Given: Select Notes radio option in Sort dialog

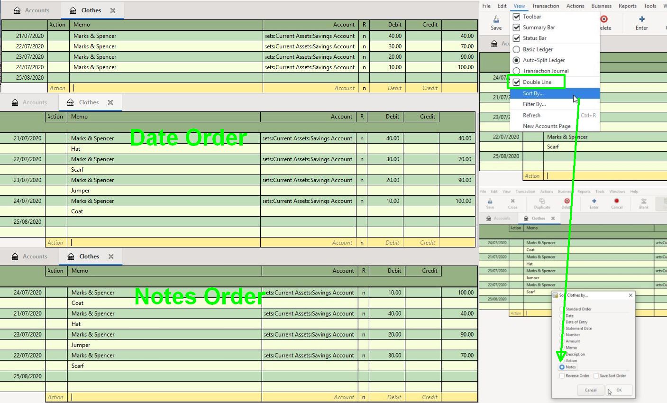Looking at the screenshot, I should [x=562, y=367].
